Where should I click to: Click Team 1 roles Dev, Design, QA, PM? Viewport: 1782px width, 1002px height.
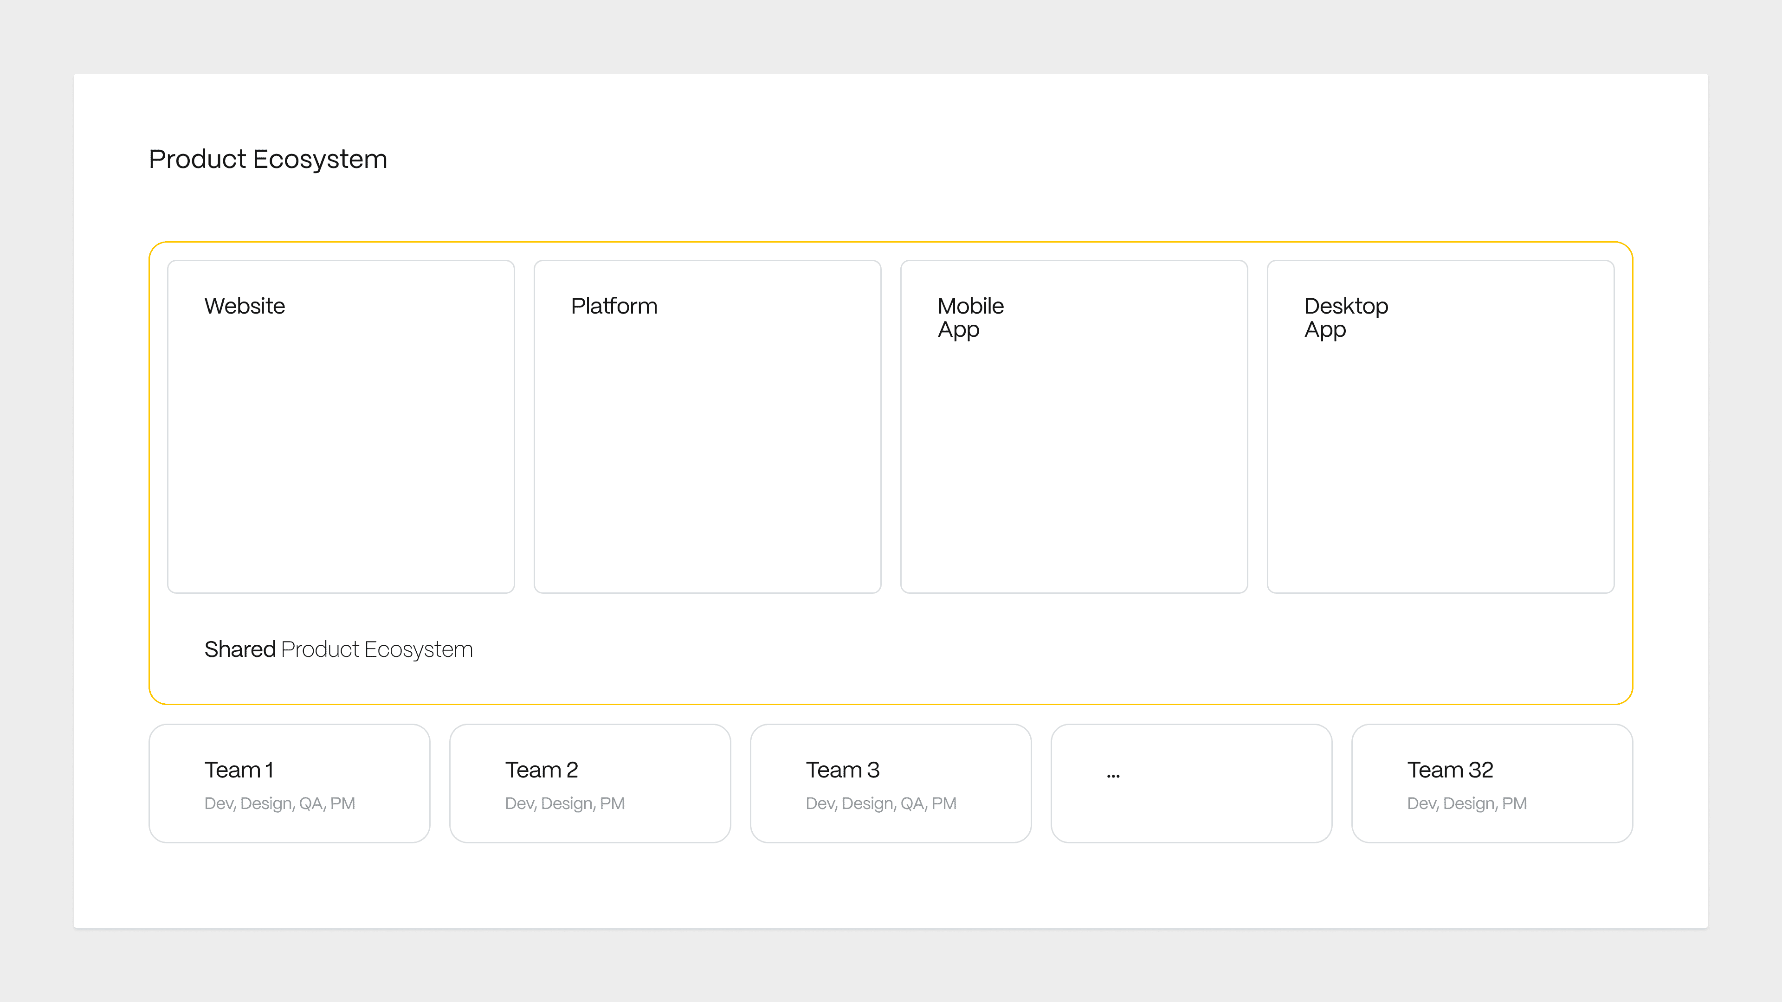(x=279, y=803)
